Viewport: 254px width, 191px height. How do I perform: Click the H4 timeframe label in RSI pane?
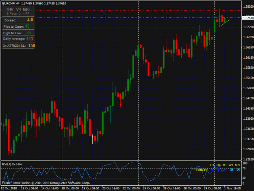point(219,165)
